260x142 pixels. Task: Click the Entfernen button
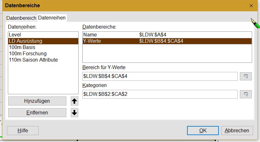point(37,113)
